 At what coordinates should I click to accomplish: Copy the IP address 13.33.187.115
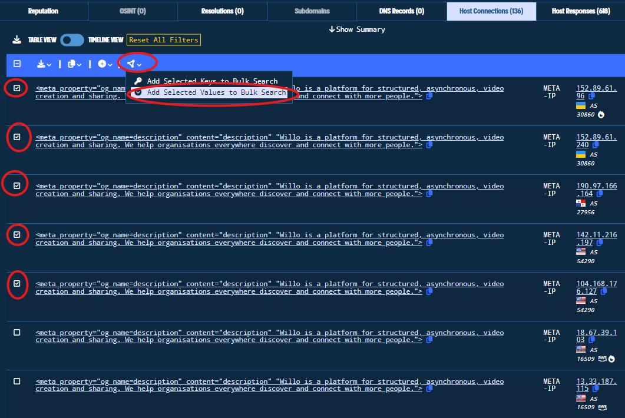(x=596, y=389)
